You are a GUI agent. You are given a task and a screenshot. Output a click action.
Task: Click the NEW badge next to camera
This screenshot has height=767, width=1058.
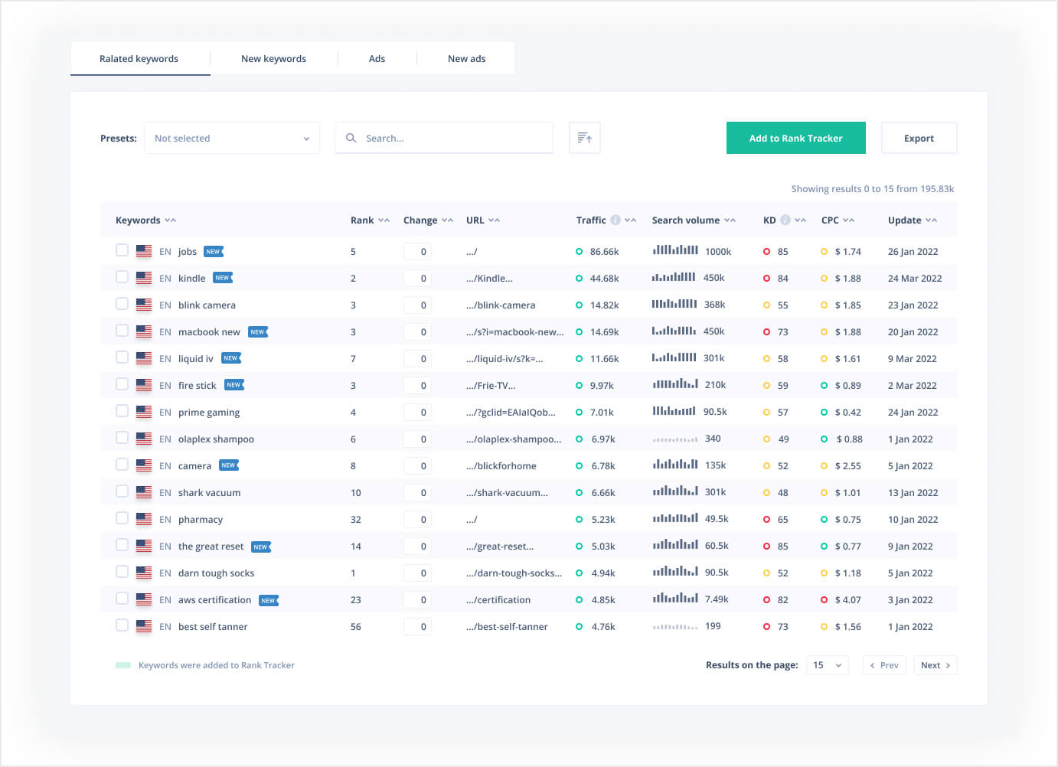[229, 465]
